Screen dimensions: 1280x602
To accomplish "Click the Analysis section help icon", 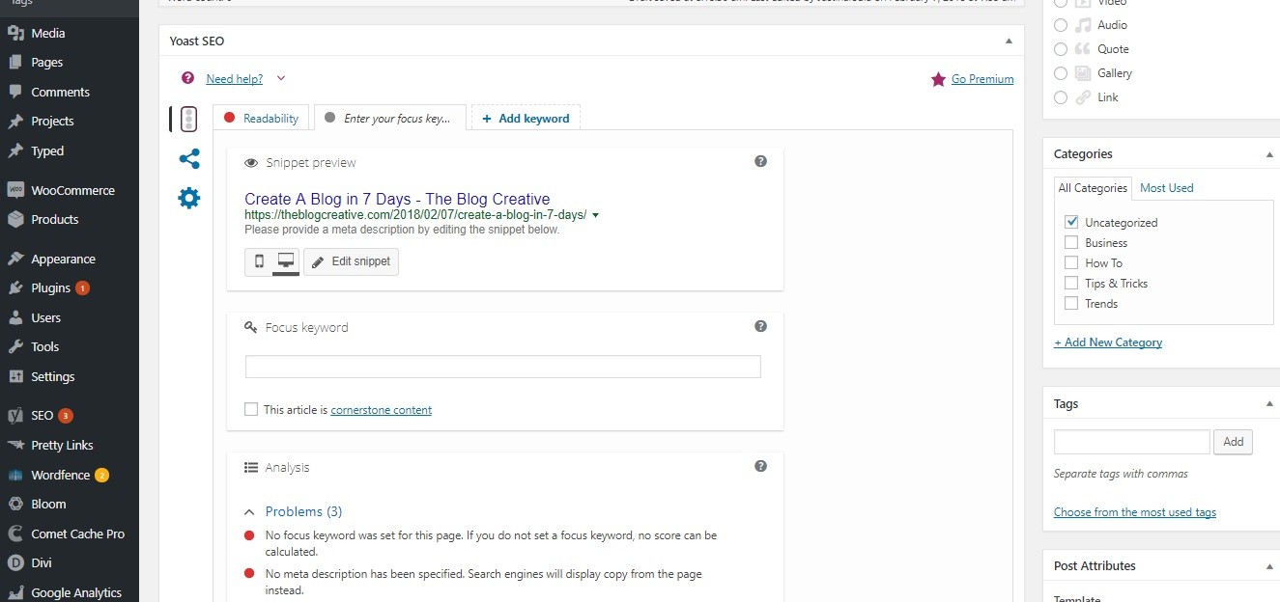I will coord(760,466).
